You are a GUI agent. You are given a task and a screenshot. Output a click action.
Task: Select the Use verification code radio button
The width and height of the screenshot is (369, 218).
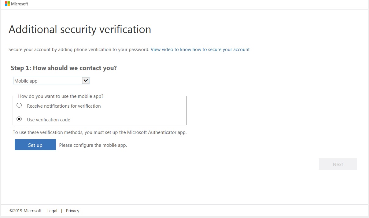(x=19, y=119)
